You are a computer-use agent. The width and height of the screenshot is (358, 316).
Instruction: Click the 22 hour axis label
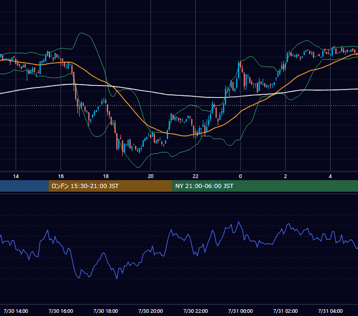point(195,176)
